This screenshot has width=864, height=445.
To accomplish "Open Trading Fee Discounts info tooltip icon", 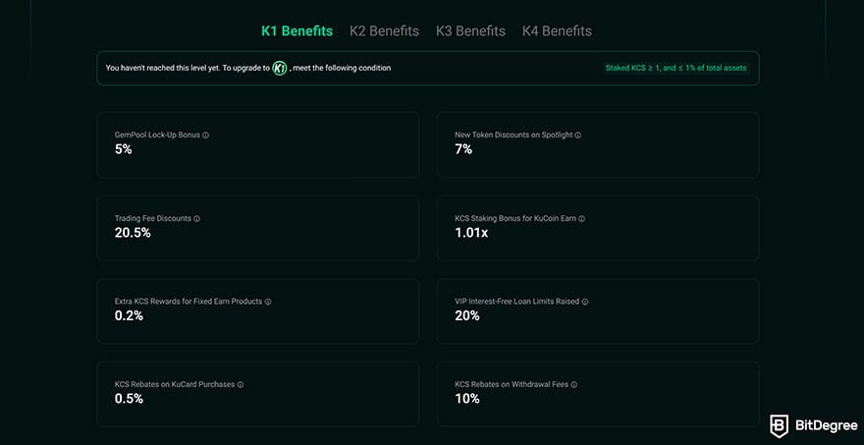I will pos(196,218).
